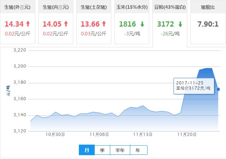
Task: Switch chart range to 季
Action: point(102,150)
